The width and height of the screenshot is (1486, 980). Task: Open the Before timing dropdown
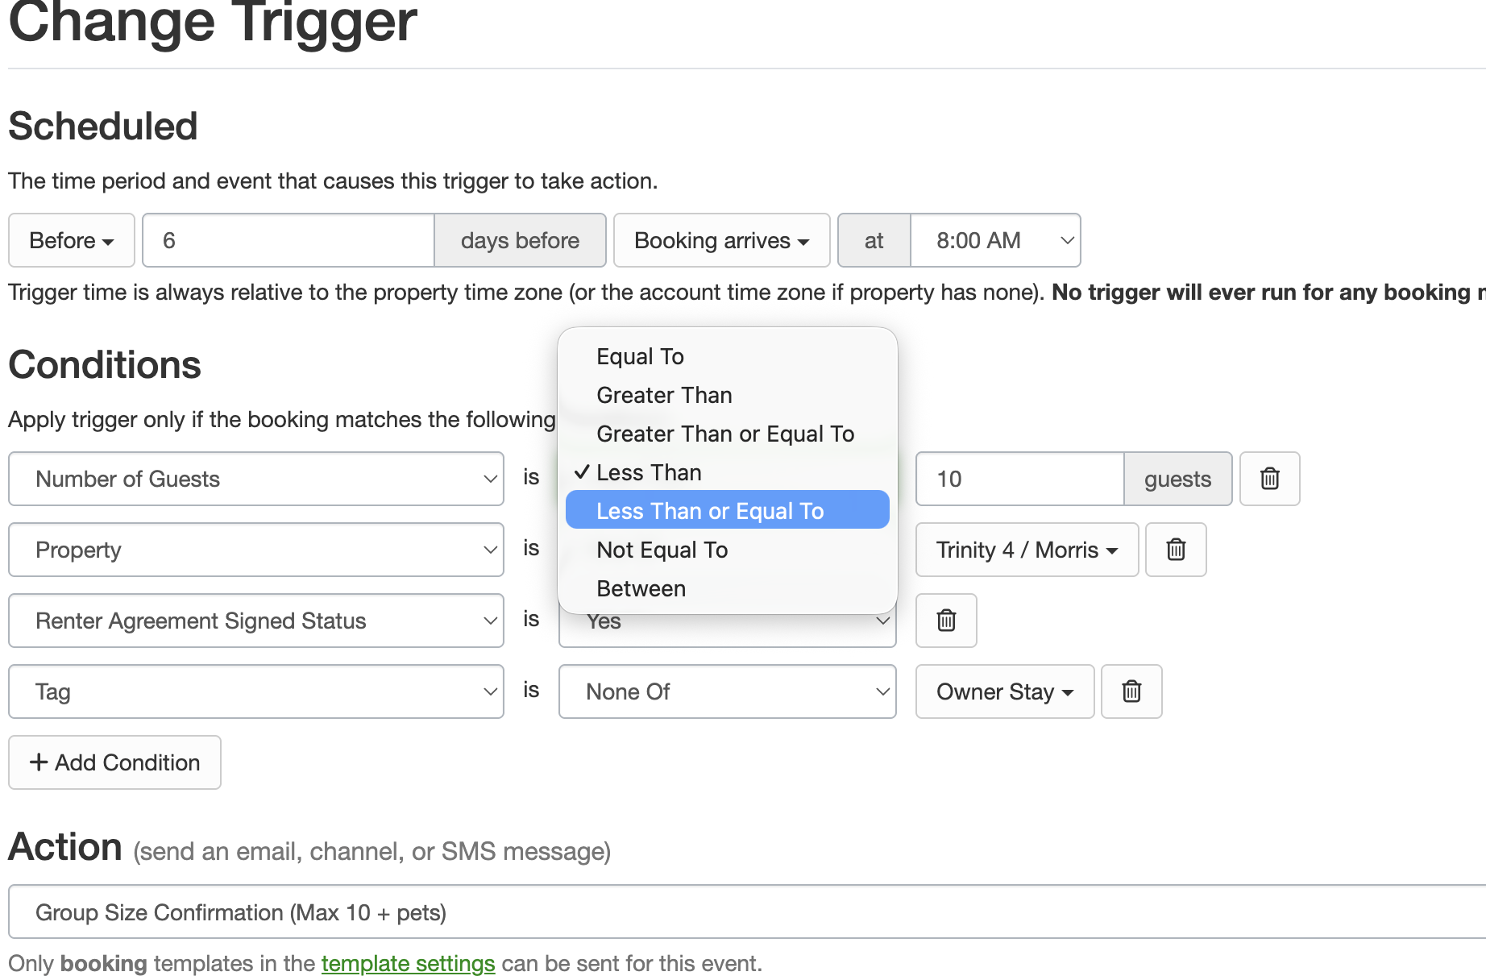point(71,240)
